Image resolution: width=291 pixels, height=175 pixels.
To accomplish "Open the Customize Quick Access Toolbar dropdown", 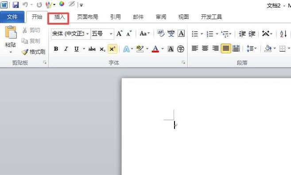I will 81,5.
